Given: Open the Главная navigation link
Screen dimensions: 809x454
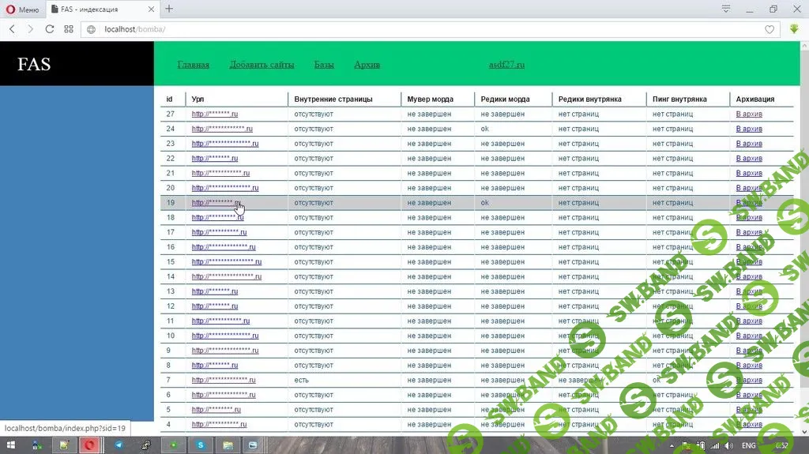Looking at the screenshot, I should click(193, 65).
